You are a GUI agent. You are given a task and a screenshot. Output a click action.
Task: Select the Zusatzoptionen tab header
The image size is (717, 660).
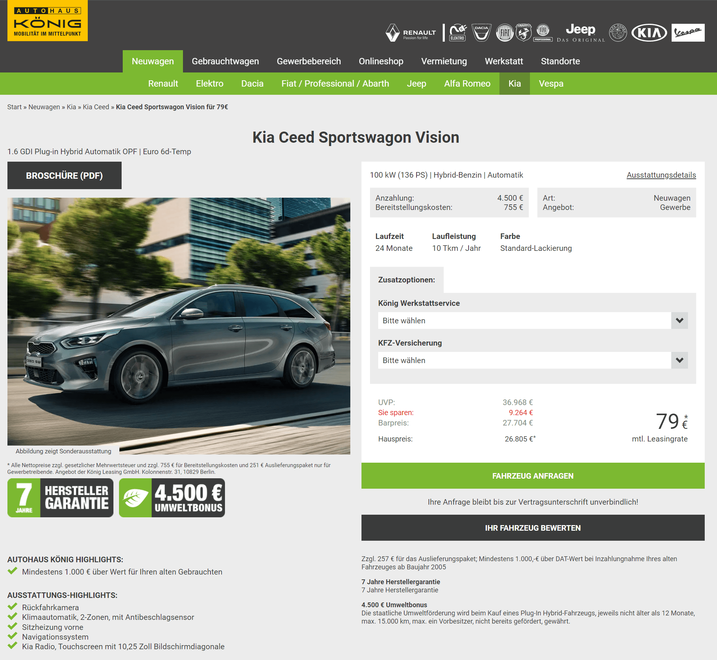[406, 280]
